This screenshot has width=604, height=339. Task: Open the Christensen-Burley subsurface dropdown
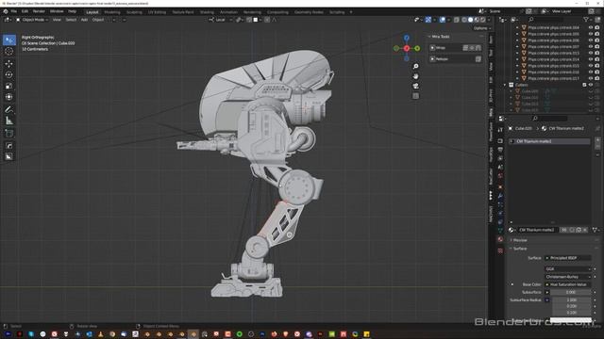(x=568, y=277)
